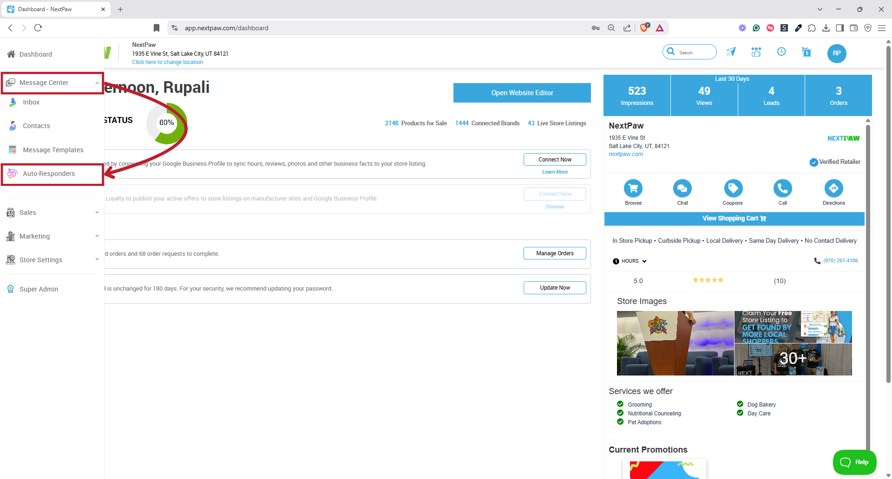Open Message Templates in the sidebar
This screenshot has height=479, width=892.
tap(53, 150)
